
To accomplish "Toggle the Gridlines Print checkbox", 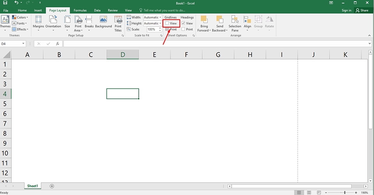I will click(x=167, y=29).
